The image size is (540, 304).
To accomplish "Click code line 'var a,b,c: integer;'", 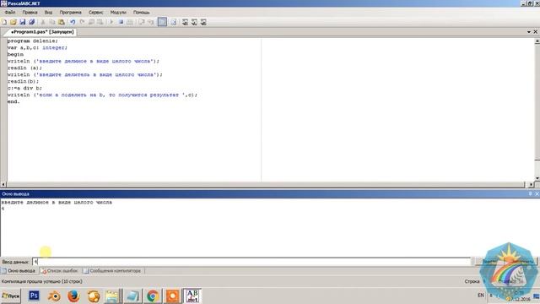I will [37, 47].
